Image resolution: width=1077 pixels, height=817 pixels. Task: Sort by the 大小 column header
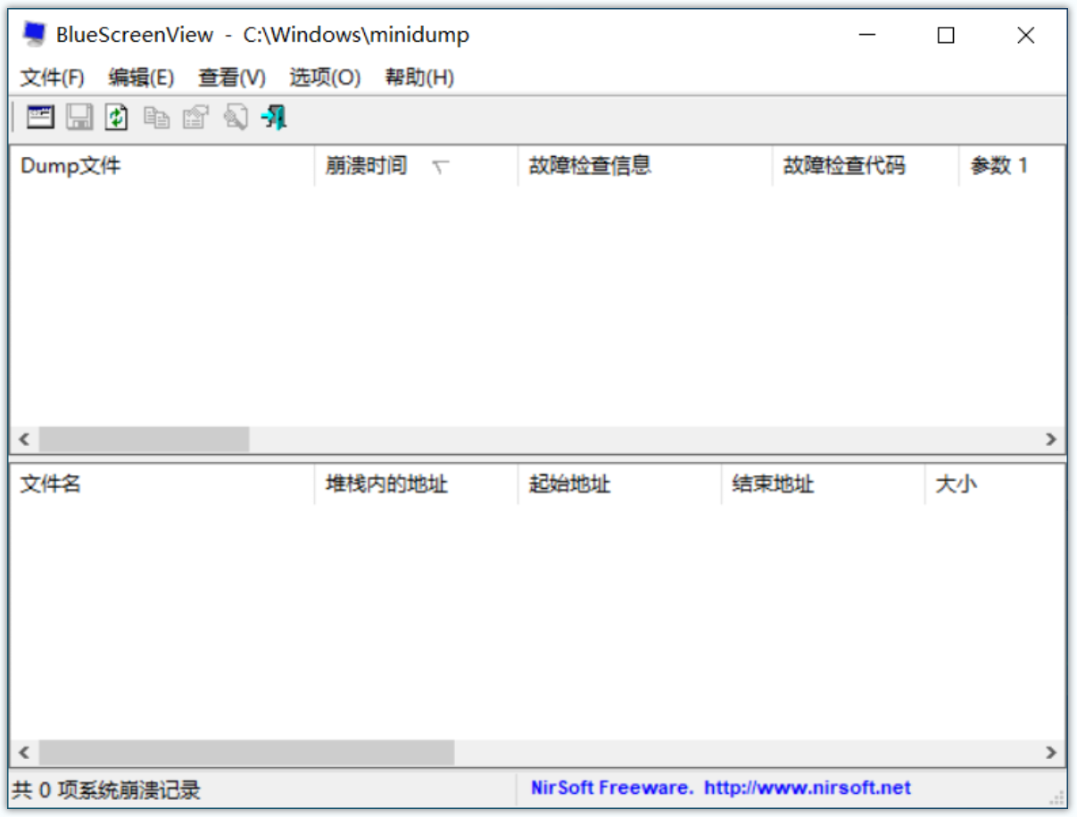pos(995,484)
